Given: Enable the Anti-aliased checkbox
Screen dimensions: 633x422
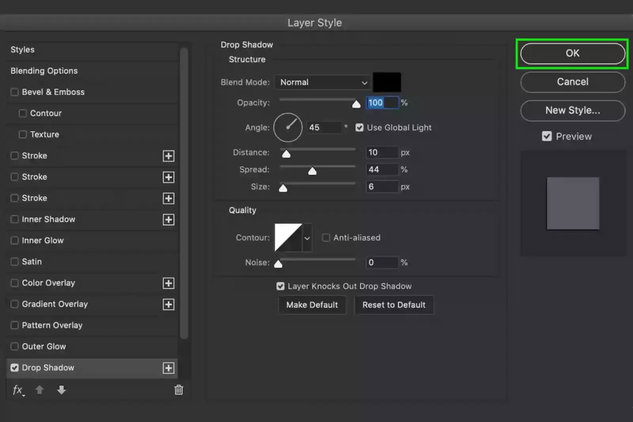Looking at the screenshot, I should [x=326, y=238].
